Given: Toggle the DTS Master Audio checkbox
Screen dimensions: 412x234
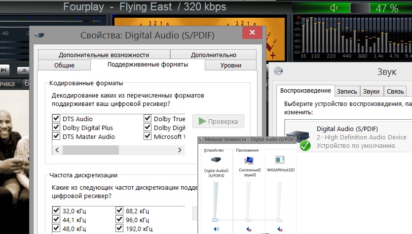Looking at the screenshot, I should click(x=56, y=136).
